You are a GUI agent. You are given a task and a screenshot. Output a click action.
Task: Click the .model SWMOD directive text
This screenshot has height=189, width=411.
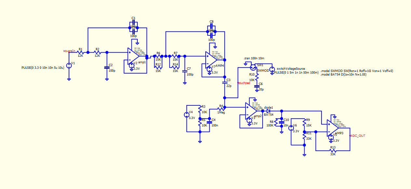(x=357, y=71)
